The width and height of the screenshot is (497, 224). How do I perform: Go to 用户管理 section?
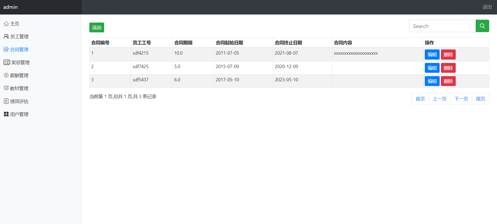[x=19, y=114]
